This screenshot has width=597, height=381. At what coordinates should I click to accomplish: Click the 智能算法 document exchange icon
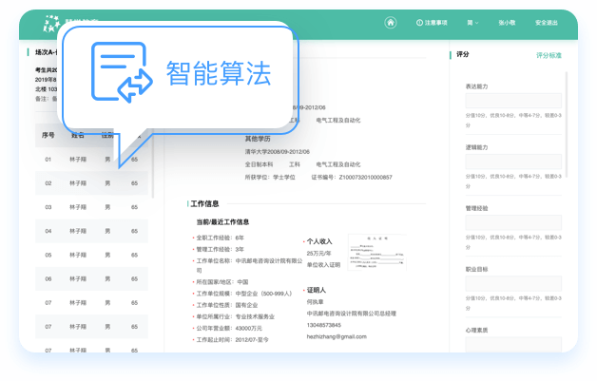pyautogui.click(x=121, y=73)
